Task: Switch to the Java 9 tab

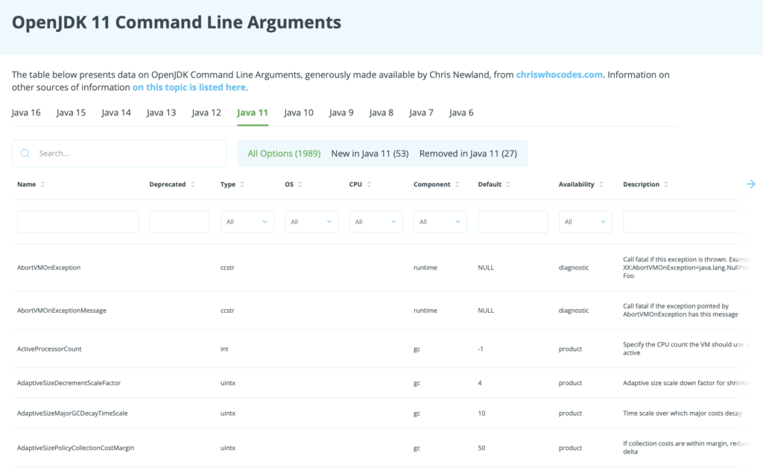Action: click(341, 113)
